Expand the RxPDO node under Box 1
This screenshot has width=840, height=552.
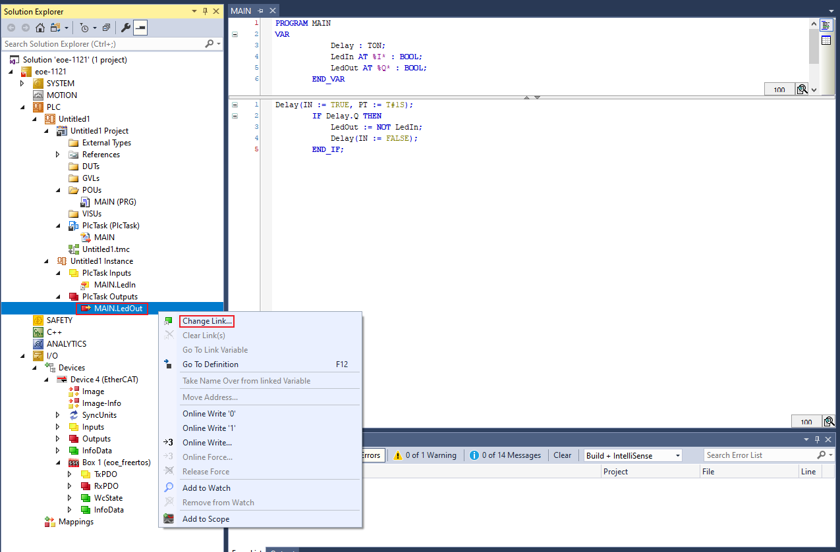[x=70, y=486]
